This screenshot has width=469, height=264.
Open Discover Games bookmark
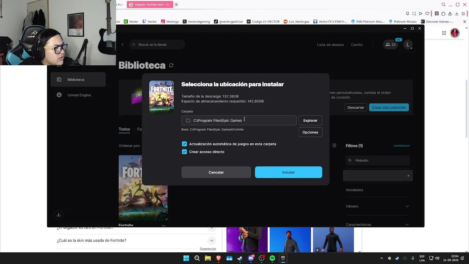(437, 22)
